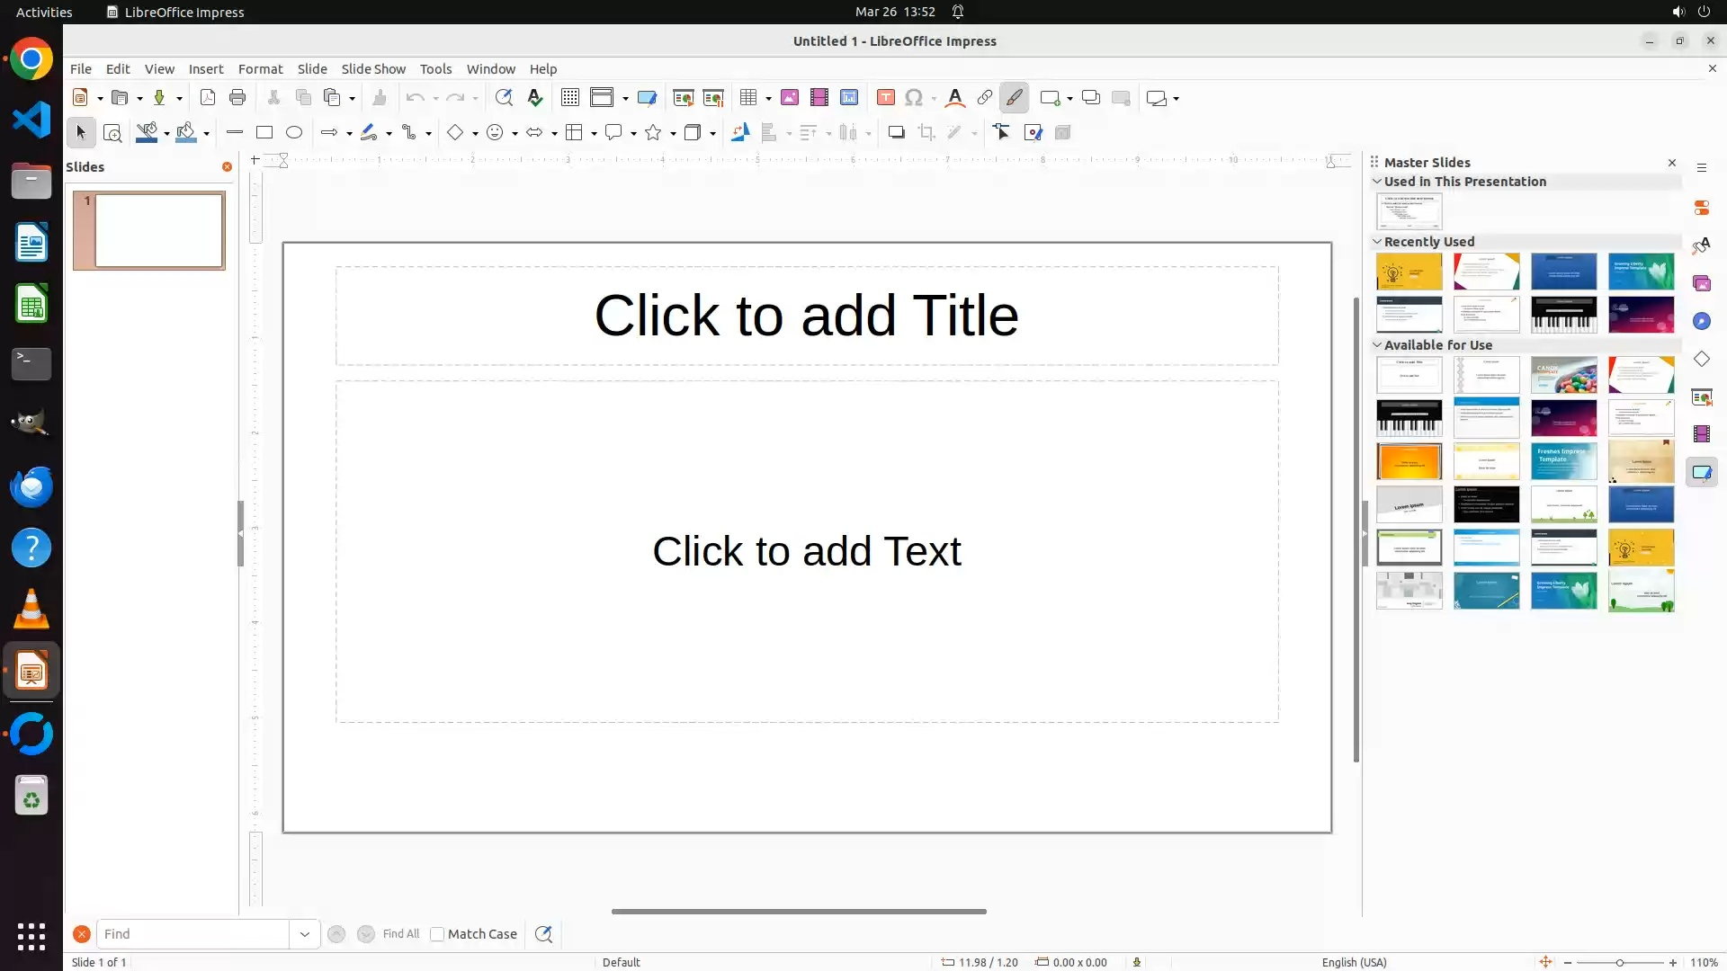Collapse the Recently Used section
This screenshot has height=971, width=1727.
click(1377, 242)
